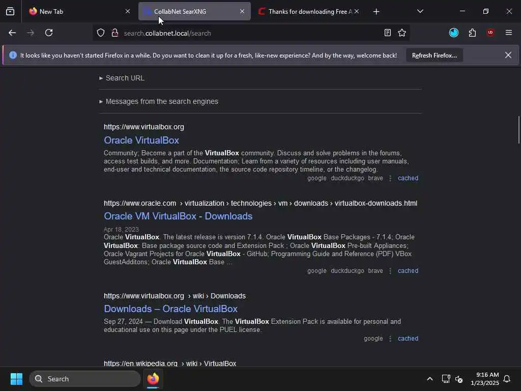Open cached link for Oracle VM Downloads result
The image size is (521, 391).
click(408, 271)
